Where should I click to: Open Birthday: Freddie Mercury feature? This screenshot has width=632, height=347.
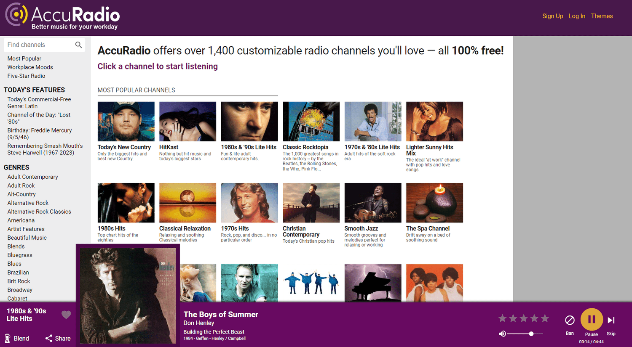pos(40,134)
